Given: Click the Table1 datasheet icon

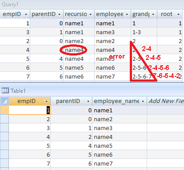Looking at the screenshot, I should point(5,90).
